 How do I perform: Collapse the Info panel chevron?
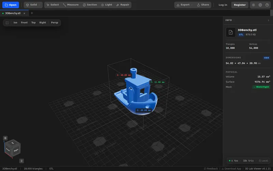(269, 21)
